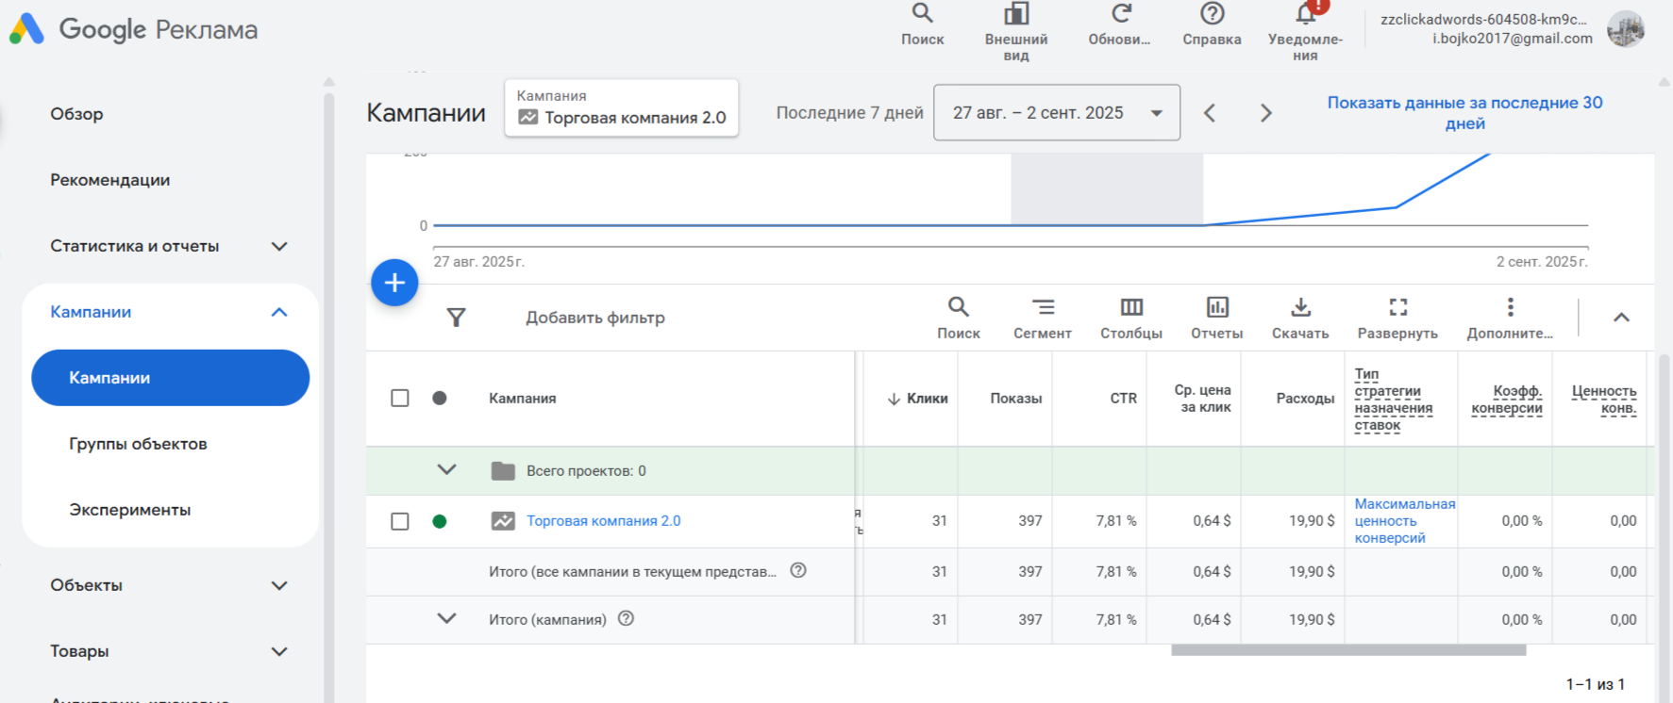Open the Search icon in top bar
This screenshot has height=703, width=1673.
coord(922,13)
